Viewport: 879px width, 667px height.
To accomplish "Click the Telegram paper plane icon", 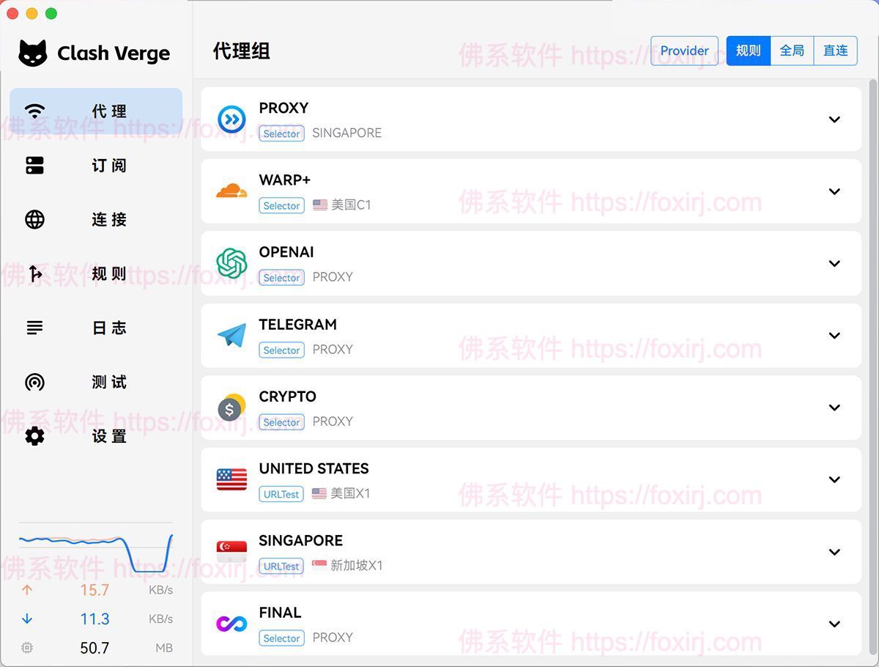I will pyautogui.click(x=231, y=336).
